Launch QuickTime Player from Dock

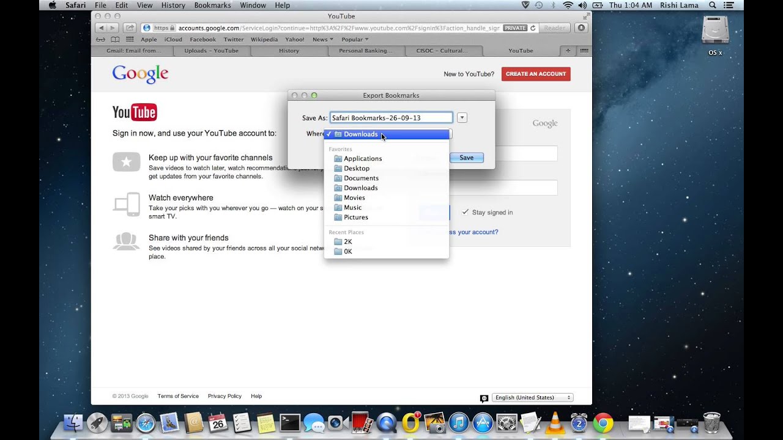coord(387,423)
